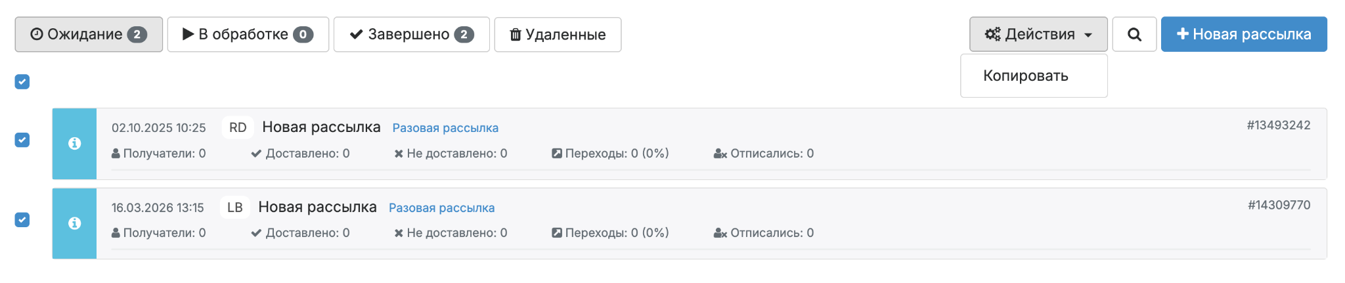The height and width of the screenshot is (283, 1345).
Task: Click info icon on LB mailing row
Action: (74, 223)
